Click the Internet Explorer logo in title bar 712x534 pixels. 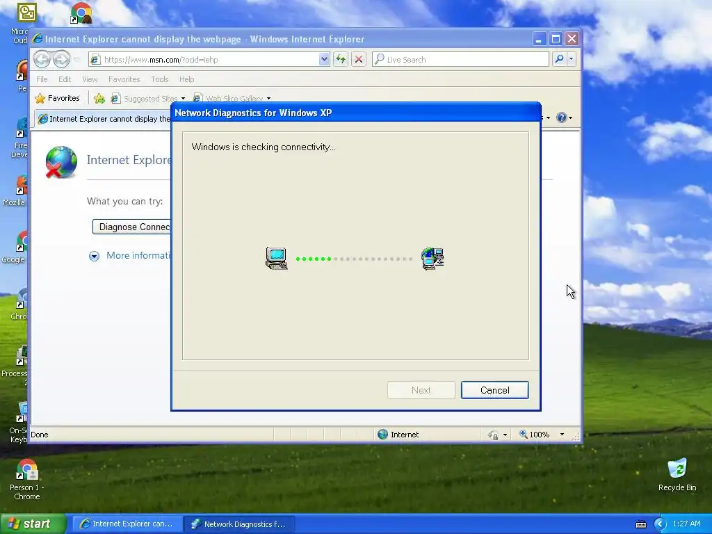tap(38, 39)
